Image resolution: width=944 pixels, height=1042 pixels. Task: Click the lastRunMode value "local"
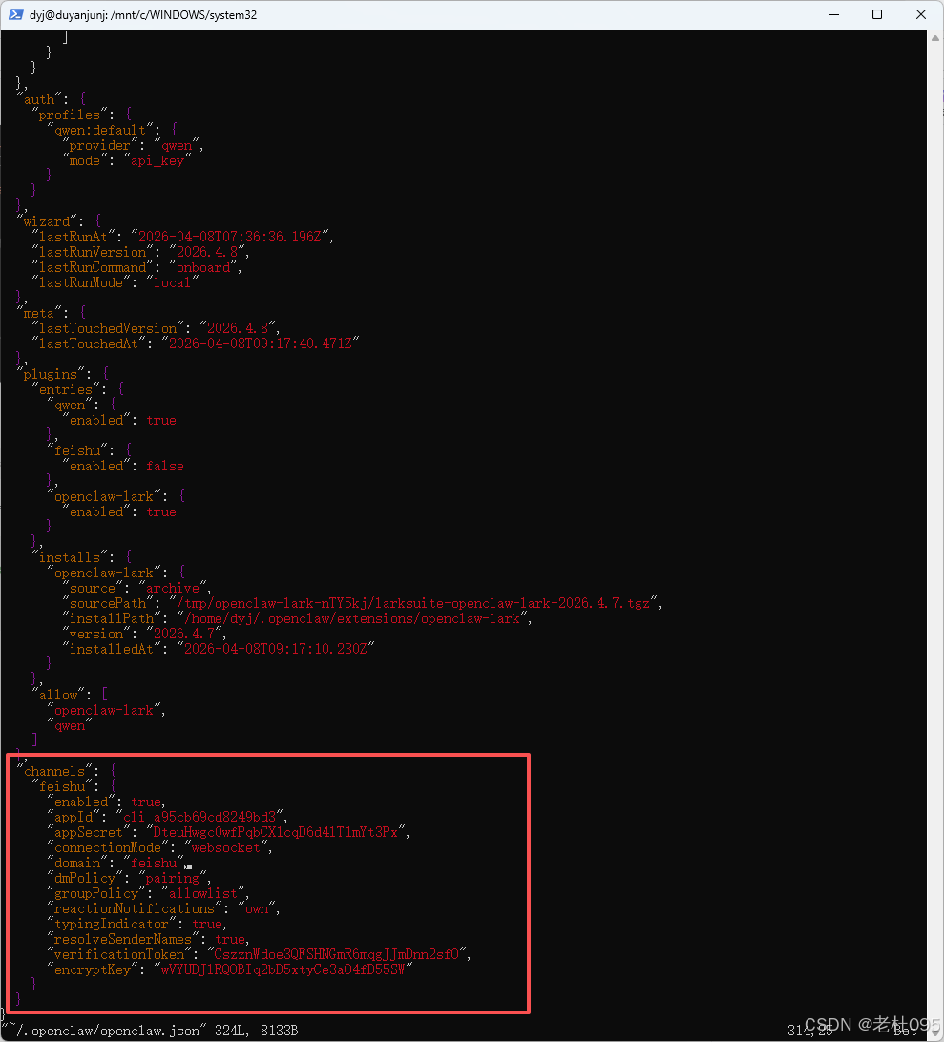(172, 283)
